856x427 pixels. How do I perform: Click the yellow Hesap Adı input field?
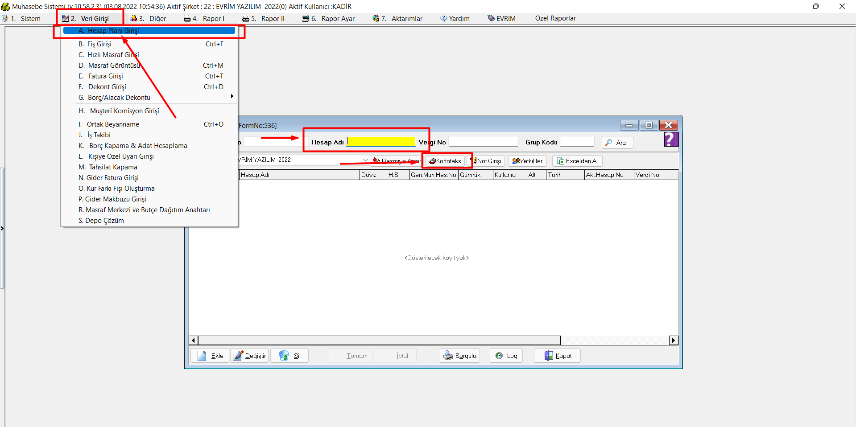pyautogui.click(x=381, y=142)
